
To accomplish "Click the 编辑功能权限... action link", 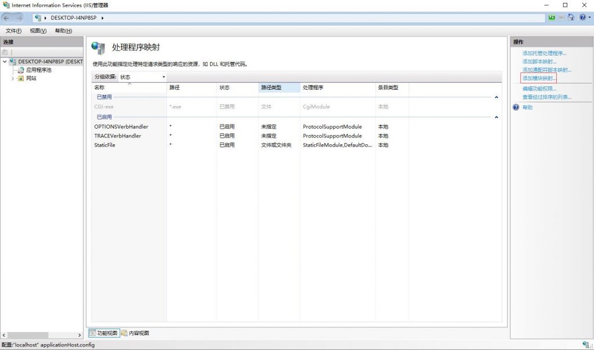I will [539, 89].
